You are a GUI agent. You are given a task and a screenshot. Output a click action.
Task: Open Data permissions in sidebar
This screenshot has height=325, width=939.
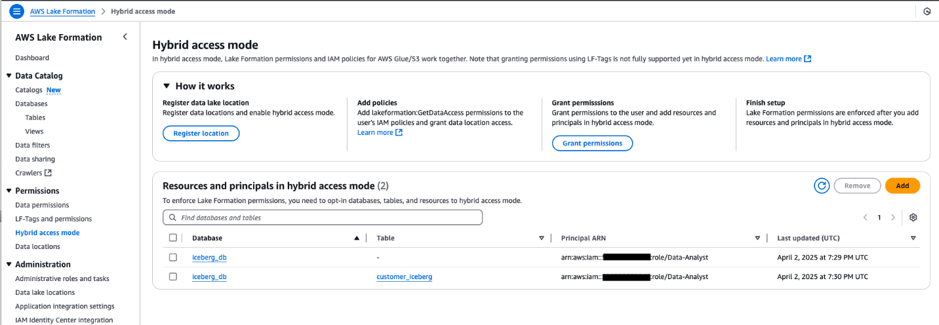42,205
